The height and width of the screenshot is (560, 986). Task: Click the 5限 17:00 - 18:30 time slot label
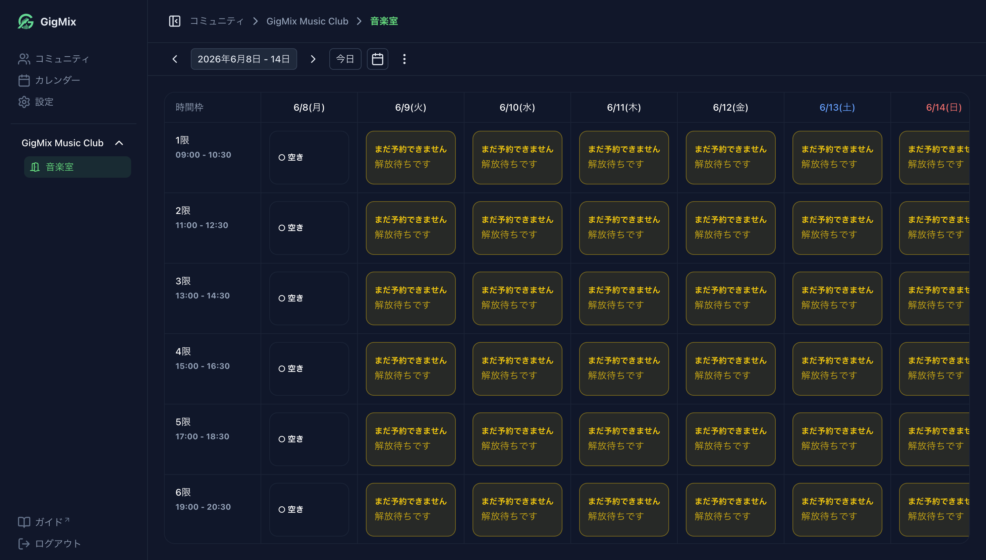202,429
